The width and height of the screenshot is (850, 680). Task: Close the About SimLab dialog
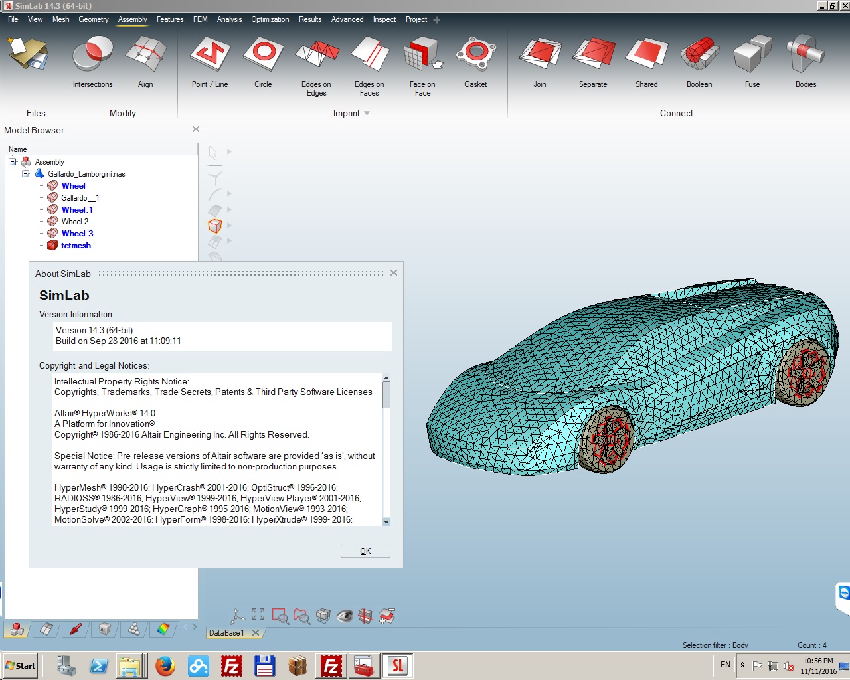[394, 273]
